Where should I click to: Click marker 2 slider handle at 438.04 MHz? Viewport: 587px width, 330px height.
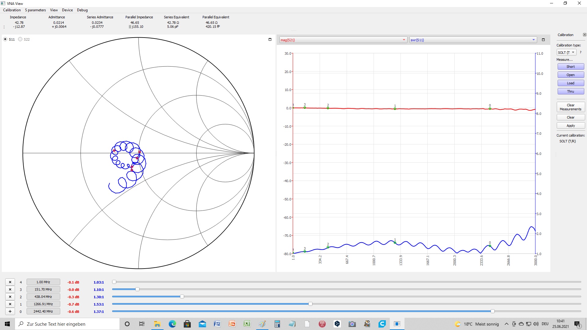tap(182, 297)
